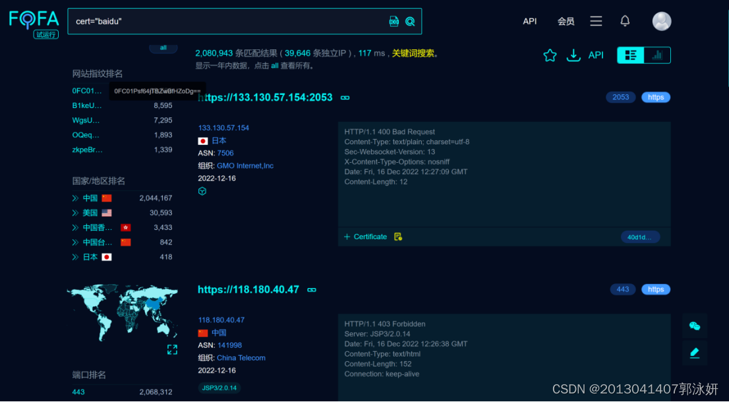Switch to list view mode
Image resolution: width=729 pixels, height=402 pixels.
coord(631,55)
